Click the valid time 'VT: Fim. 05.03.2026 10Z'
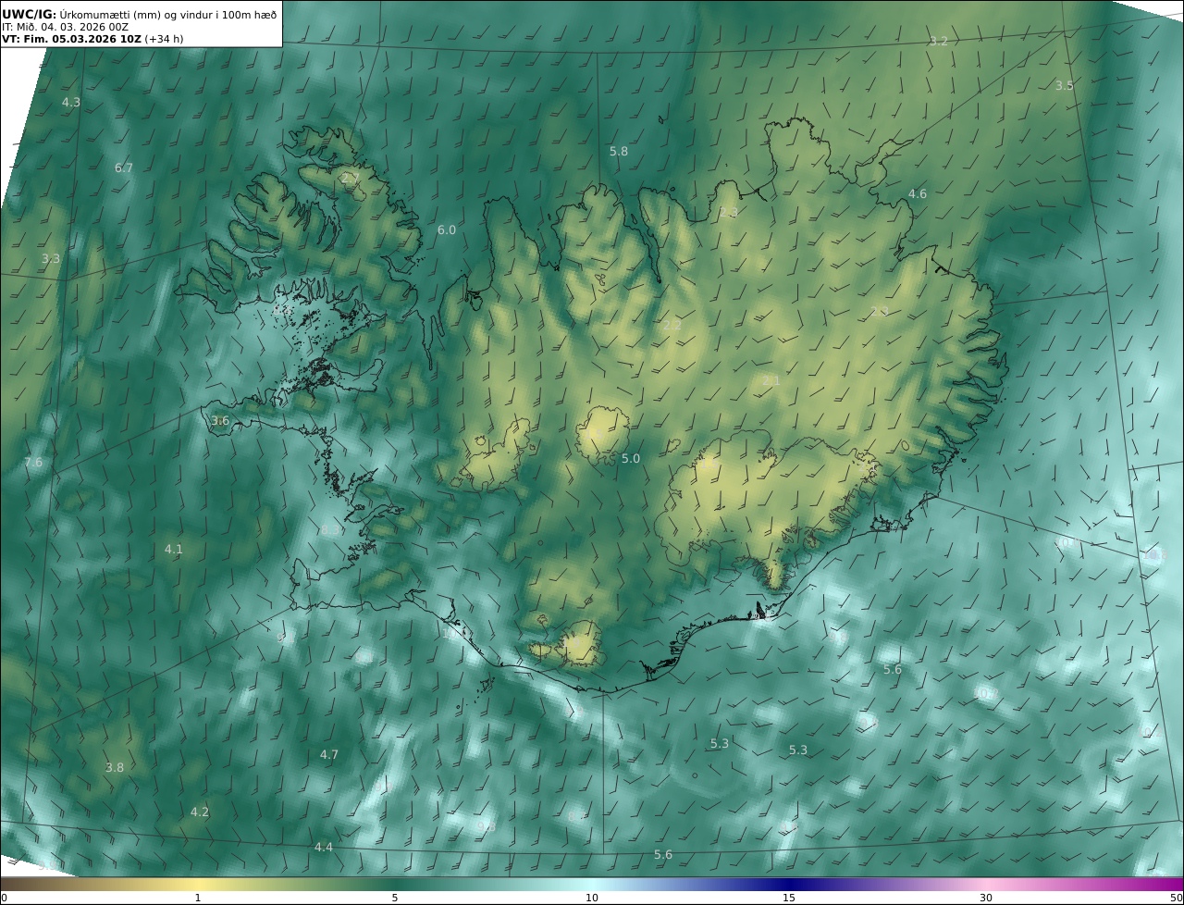 [x=71, y=39]
